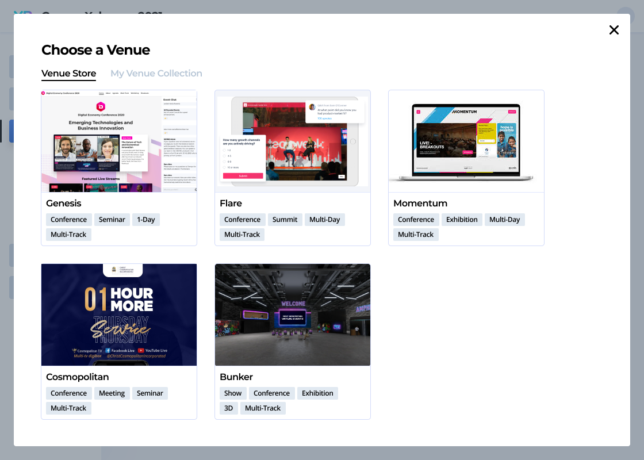Click the Summit tag under Flare
The width and height of the screenshot is (644, 460).
285,219
